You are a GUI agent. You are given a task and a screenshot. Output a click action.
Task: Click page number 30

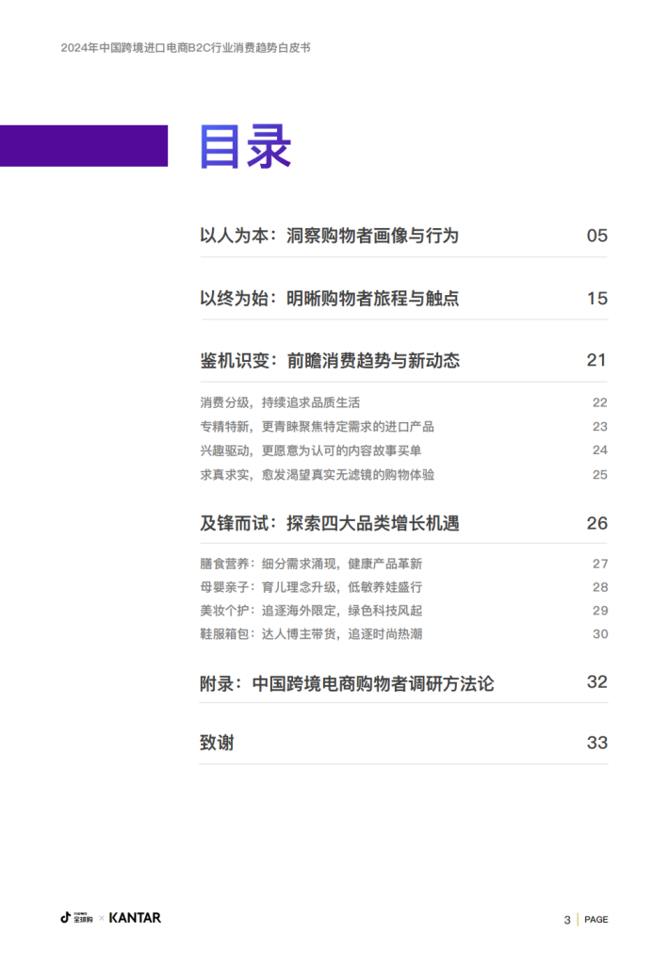pos(600,634)
